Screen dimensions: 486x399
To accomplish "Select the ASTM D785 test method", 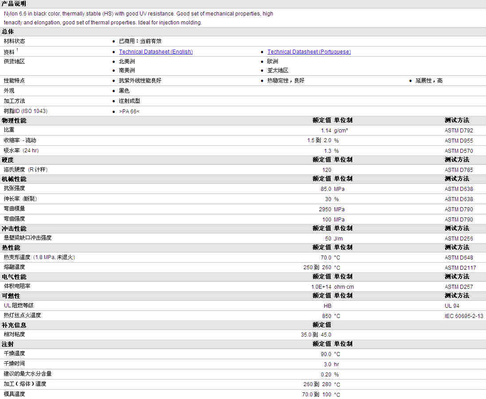I will [459, 170].
